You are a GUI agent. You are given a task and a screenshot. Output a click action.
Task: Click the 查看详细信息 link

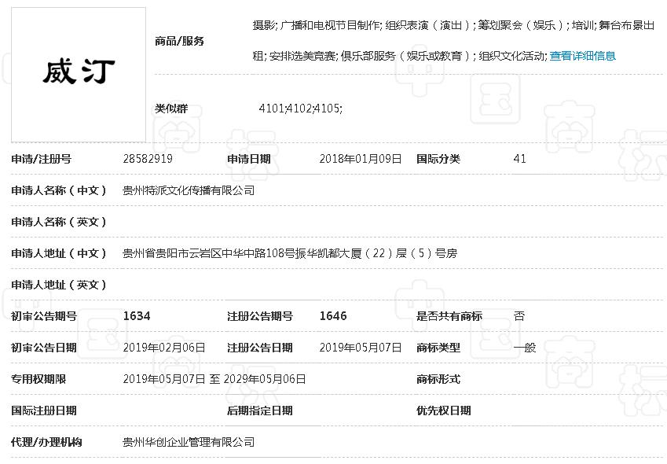[582, 56]
